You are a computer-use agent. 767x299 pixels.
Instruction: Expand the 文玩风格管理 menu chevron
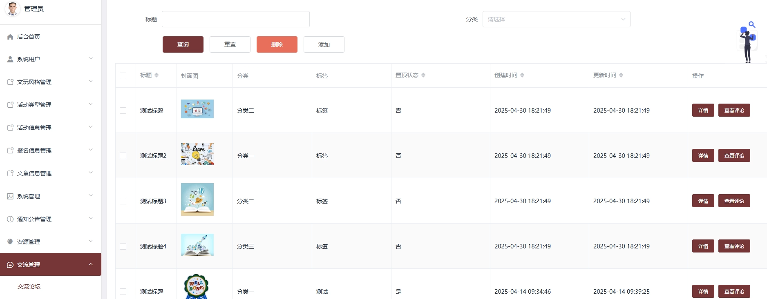tap(91, 81)
